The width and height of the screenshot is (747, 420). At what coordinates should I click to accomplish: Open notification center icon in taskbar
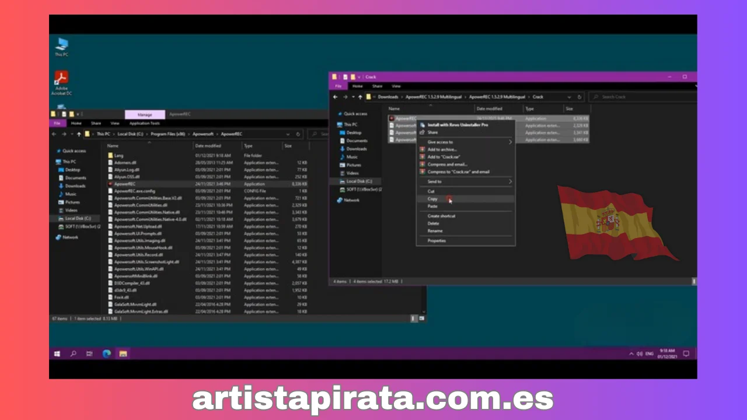(686, 353)
